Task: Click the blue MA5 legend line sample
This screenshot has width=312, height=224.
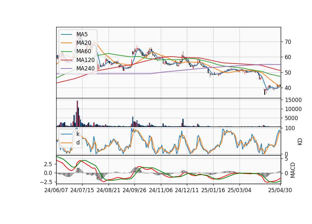Action: tap(66, 35)
